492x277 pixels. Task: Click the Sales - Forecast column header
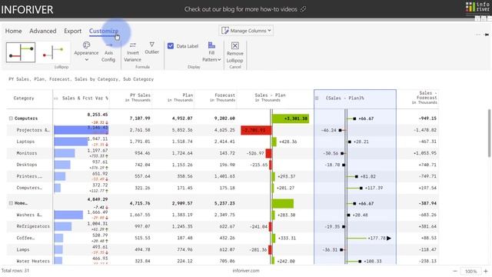click(x=424, y=98)
